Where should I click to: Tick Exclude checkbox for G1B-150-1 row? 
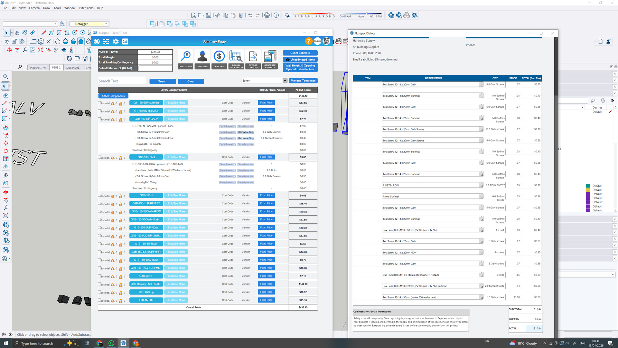click(x=99, y=195)
